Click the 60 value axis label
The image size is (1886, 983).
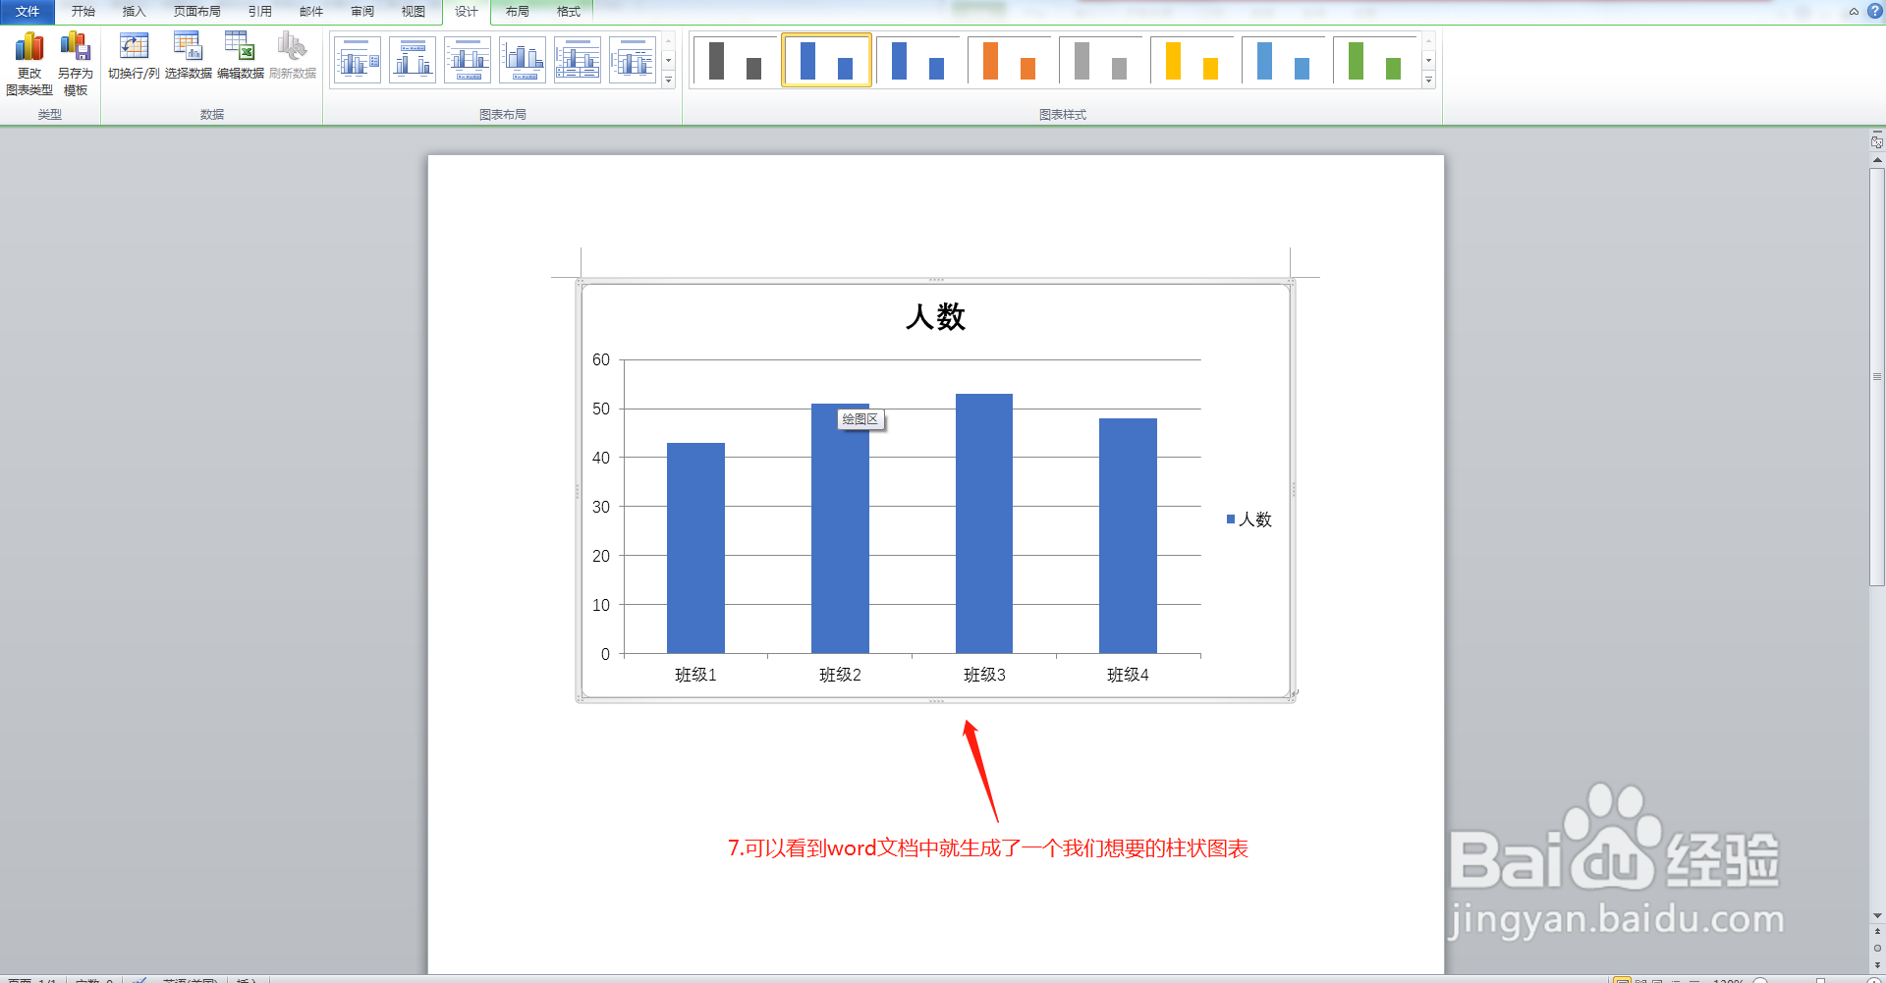pos(601,360)
